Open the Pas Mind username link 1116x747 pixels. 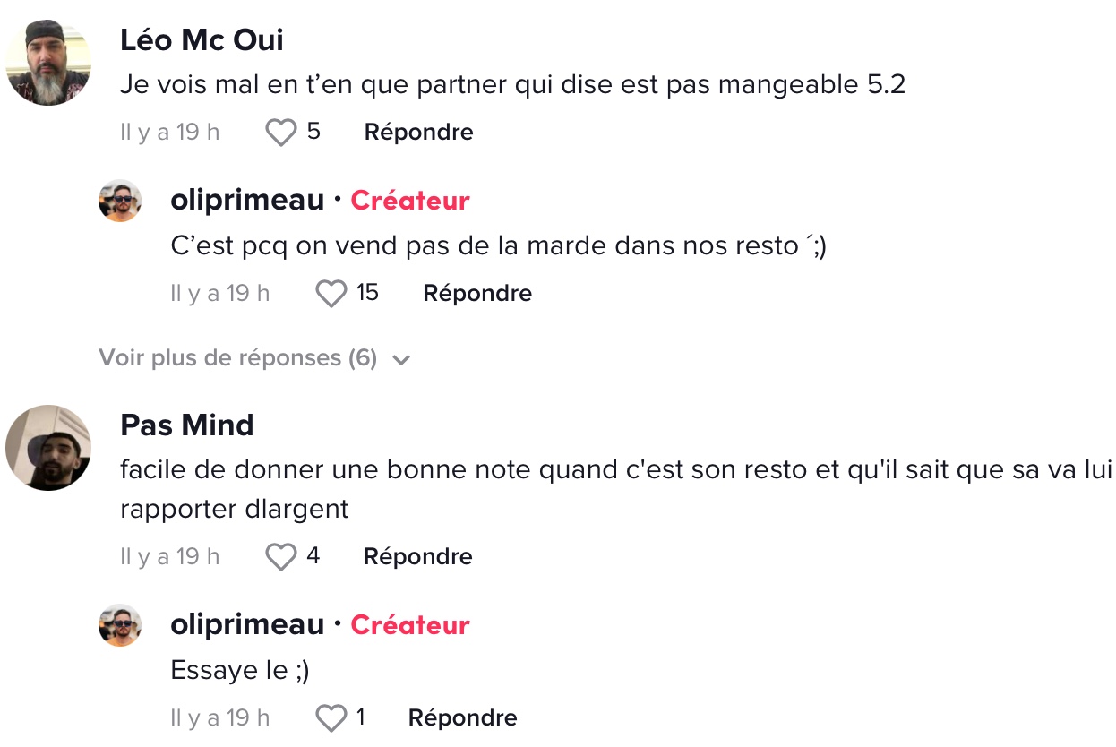(187, 425)
